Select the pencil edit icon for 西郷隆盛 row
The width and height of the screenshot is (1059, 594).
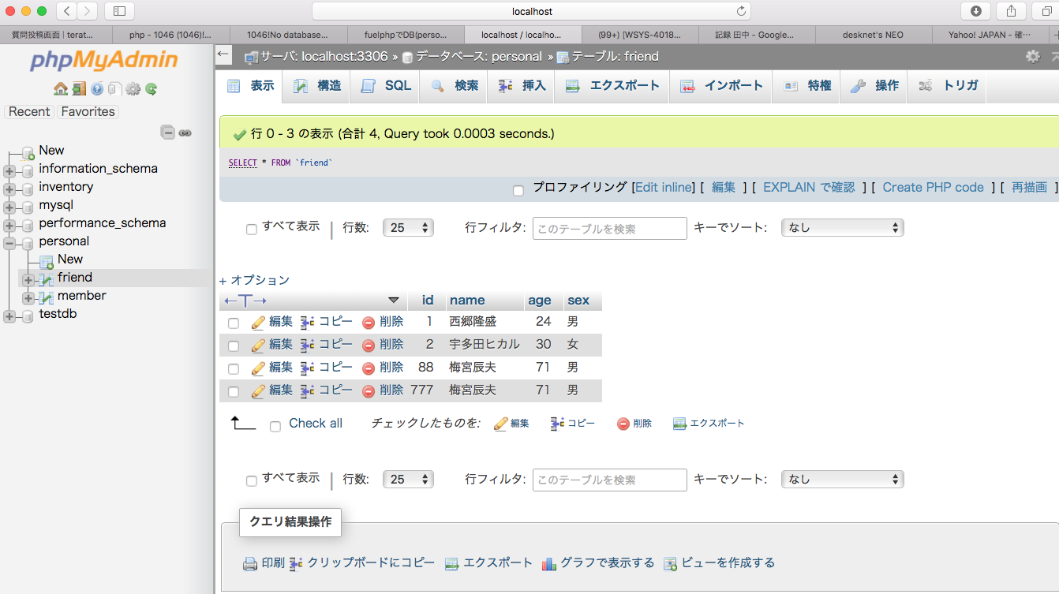click(x=258, y=322)
